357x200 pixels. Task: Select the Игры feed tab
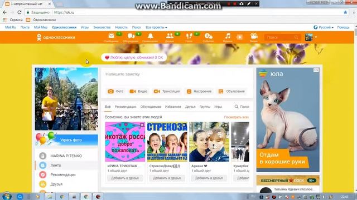point(218,107)
